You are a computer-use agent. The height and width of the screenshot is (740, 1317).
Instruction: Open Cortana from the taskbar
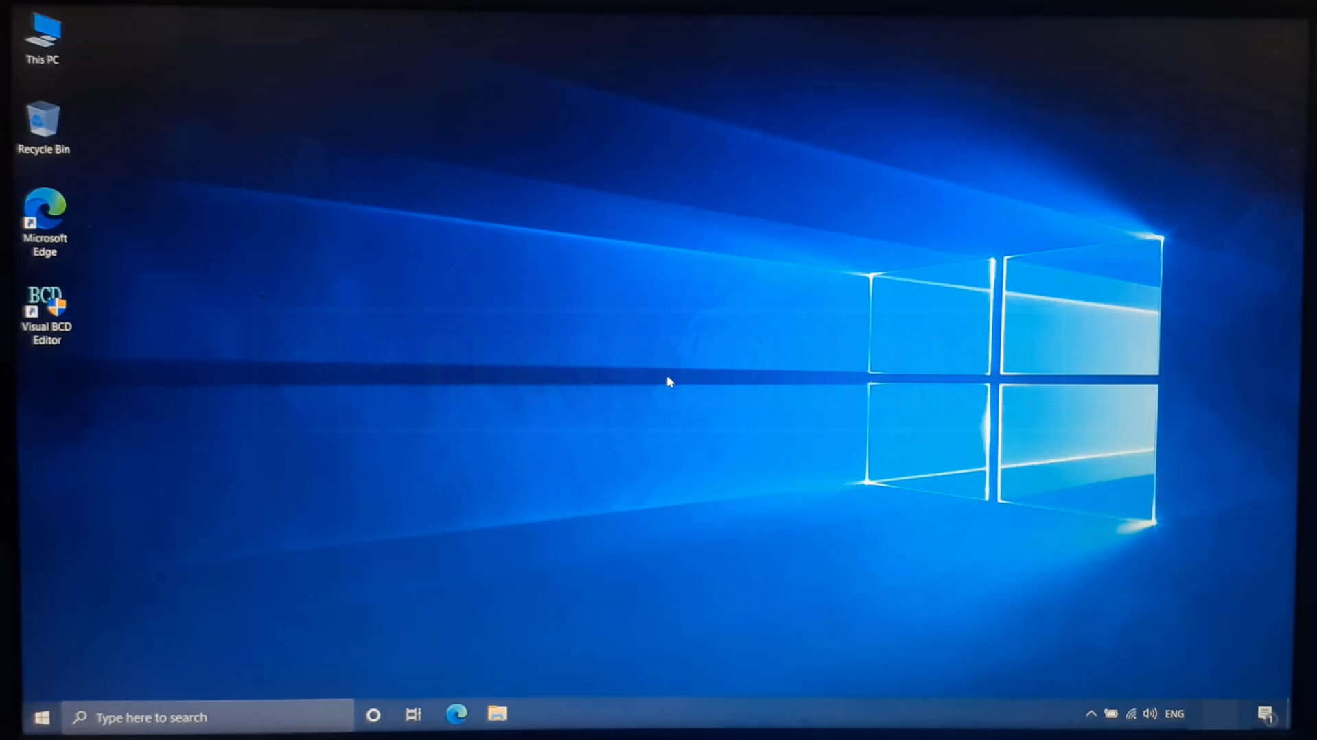[373, 715]
